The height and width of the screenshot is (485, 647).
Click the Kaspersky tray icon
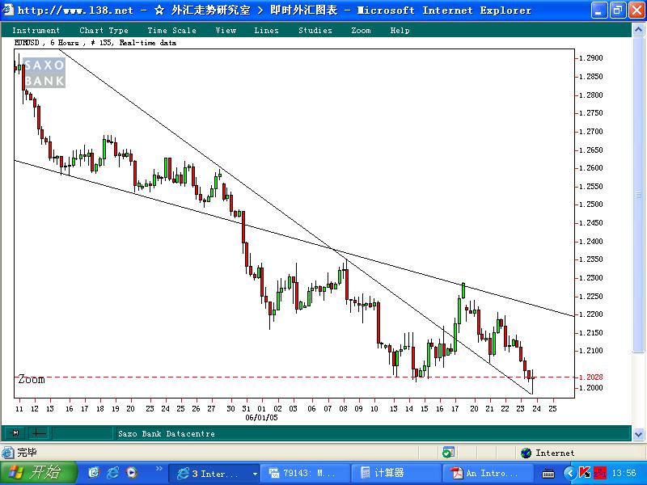click(x=584, y=473)
